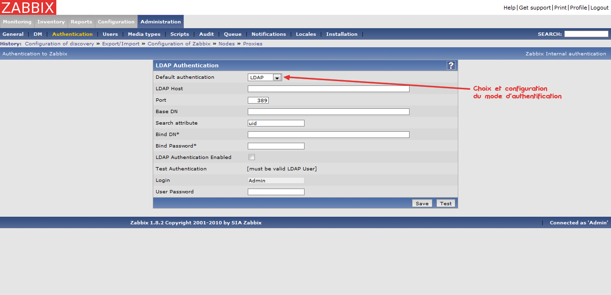
Task: Enable the LDAP Authentication Enabled checkbox
Action: coord(252,157)
